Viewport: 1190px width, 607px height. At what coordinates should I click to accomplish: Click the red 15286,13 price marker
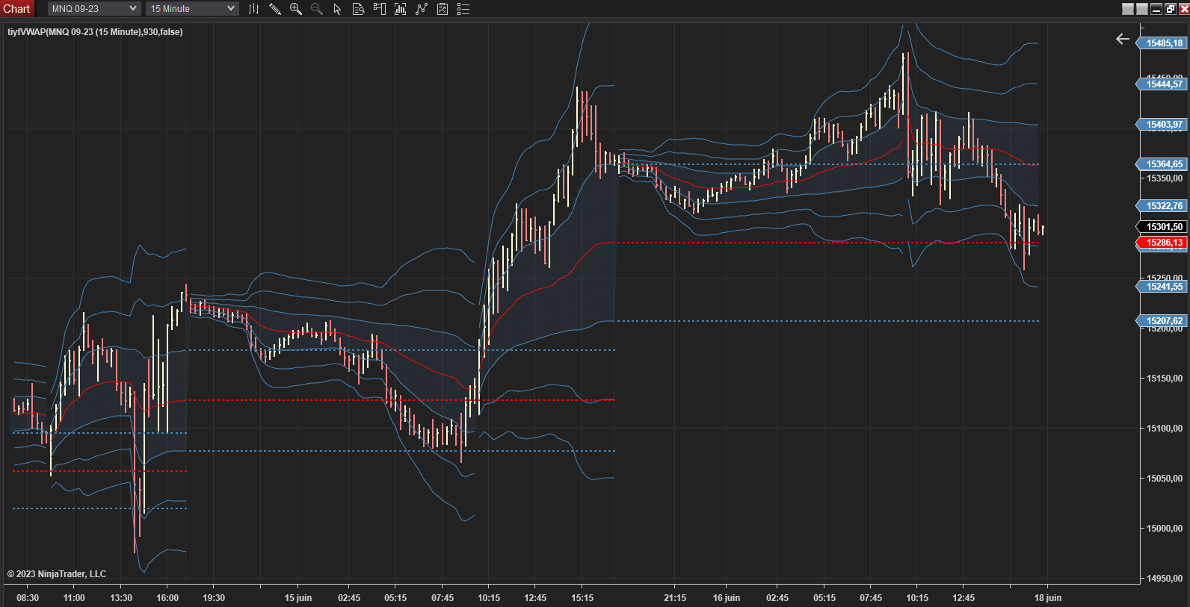1162,243
